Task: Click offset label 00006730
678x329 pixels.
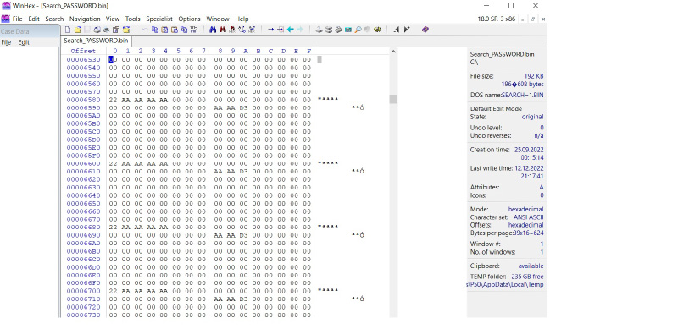Action: [x=83, y=315]
